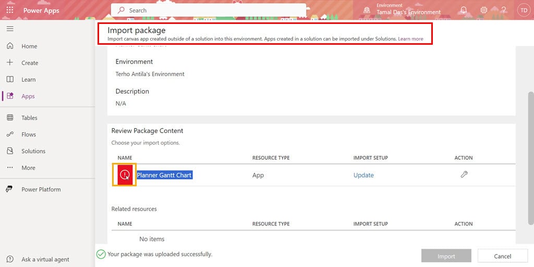
Task: Click the virtual agent help icon
Action: tap(10, 259)
